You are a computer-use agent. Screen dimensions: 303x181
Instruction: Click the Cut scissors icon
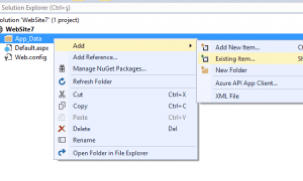62,94
